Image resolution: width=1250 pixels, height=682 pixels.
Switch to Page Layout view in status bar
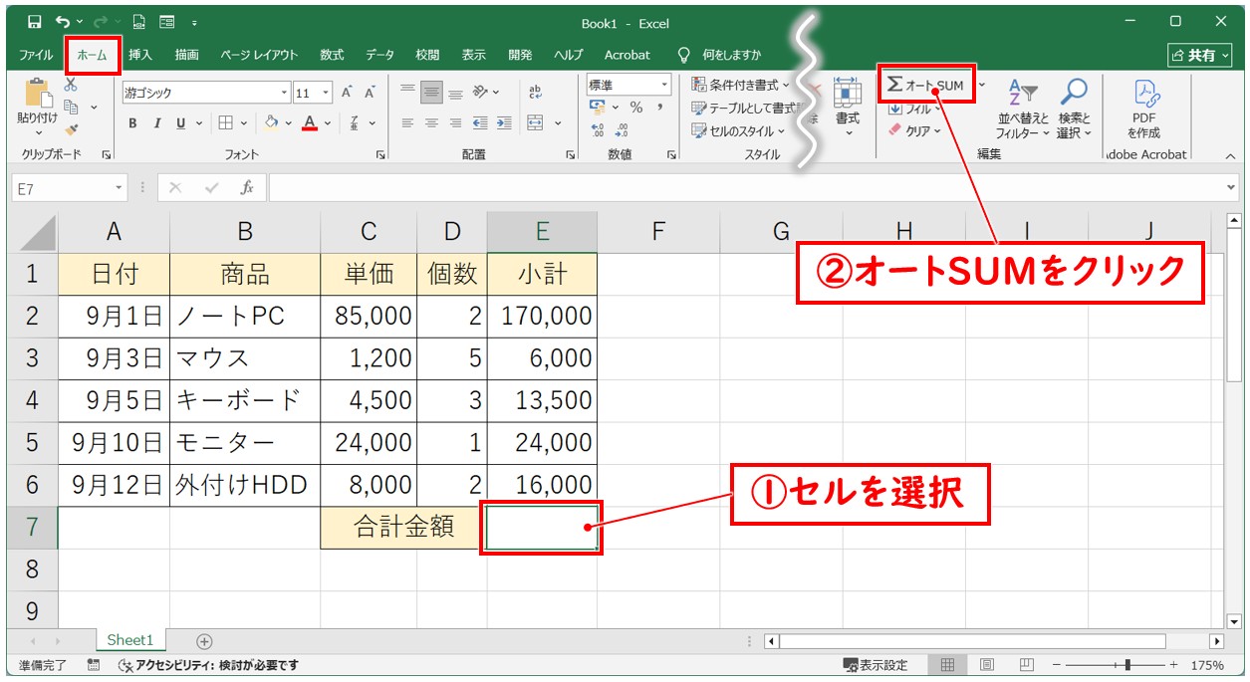tap(986, 665)
